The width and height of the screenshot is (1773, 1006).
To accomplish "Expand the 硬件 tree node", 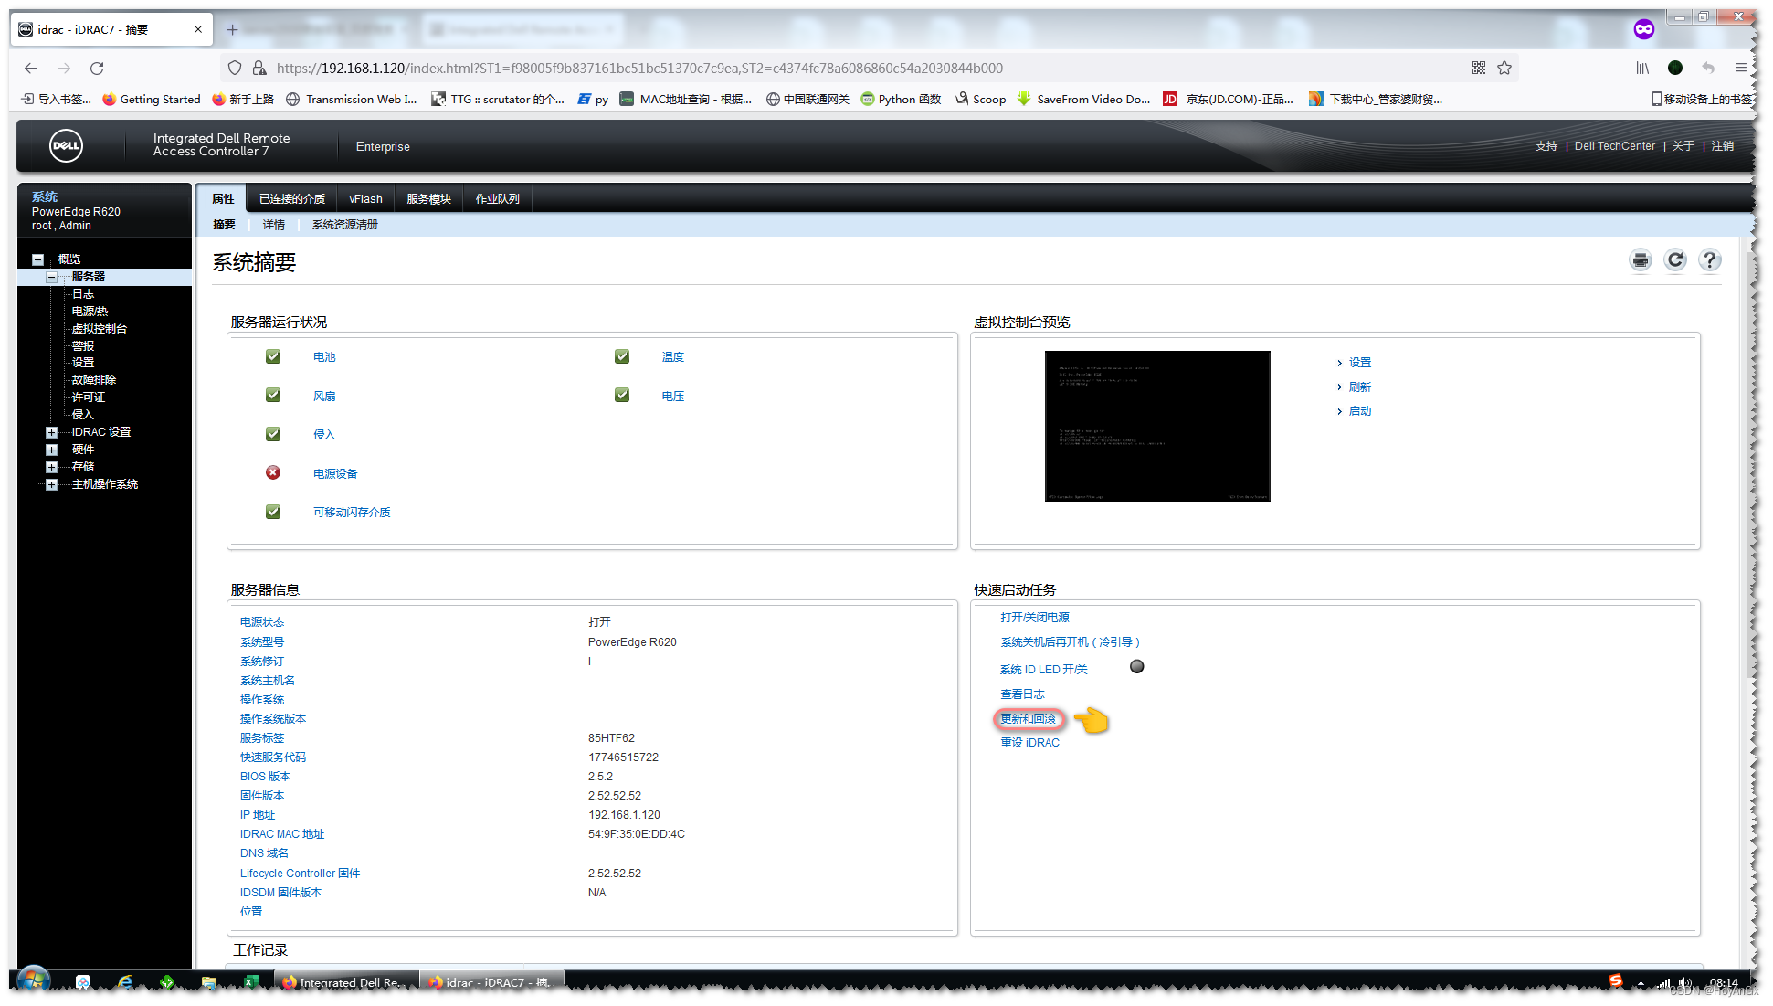I will (x=52, y=450).
